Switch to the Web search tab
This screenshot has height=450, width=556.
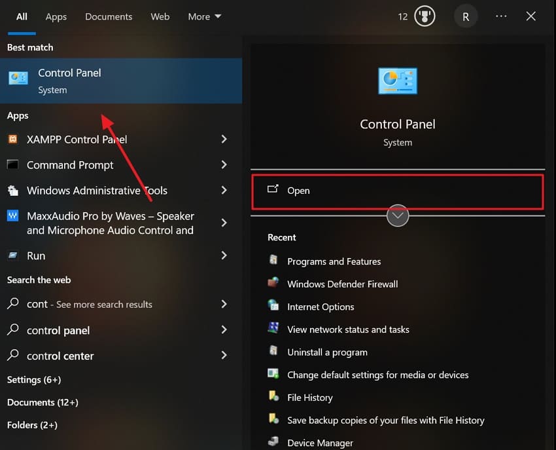160,16
